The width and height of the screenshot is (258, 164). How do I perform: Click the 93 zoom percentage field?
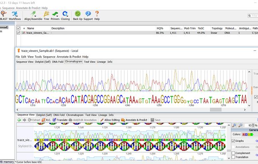coord(248,125)
